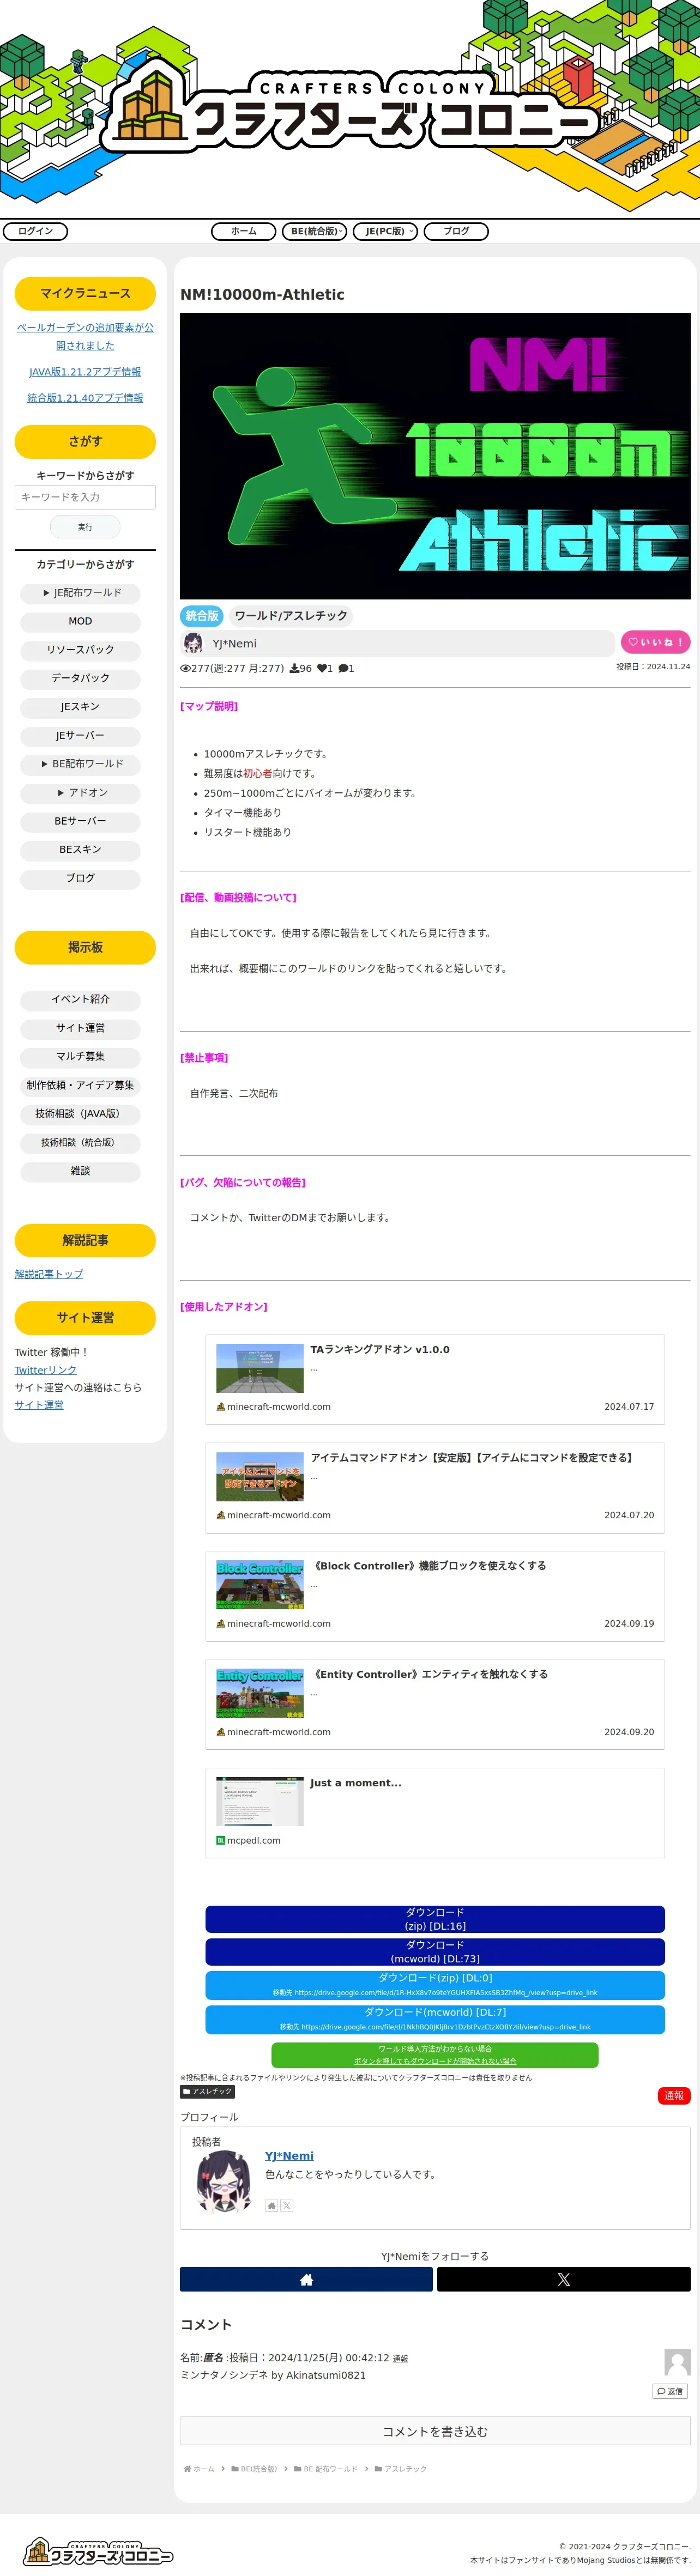Click the 返信 reply icon button
This screenshot has width=700, height=2576.
670,2391
